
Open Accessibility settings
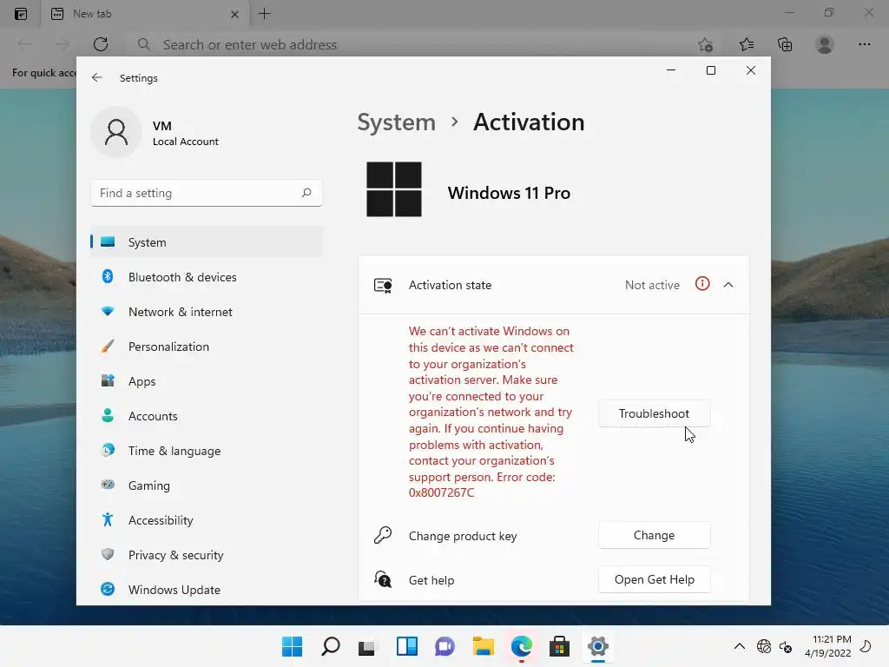click(207, 520)
